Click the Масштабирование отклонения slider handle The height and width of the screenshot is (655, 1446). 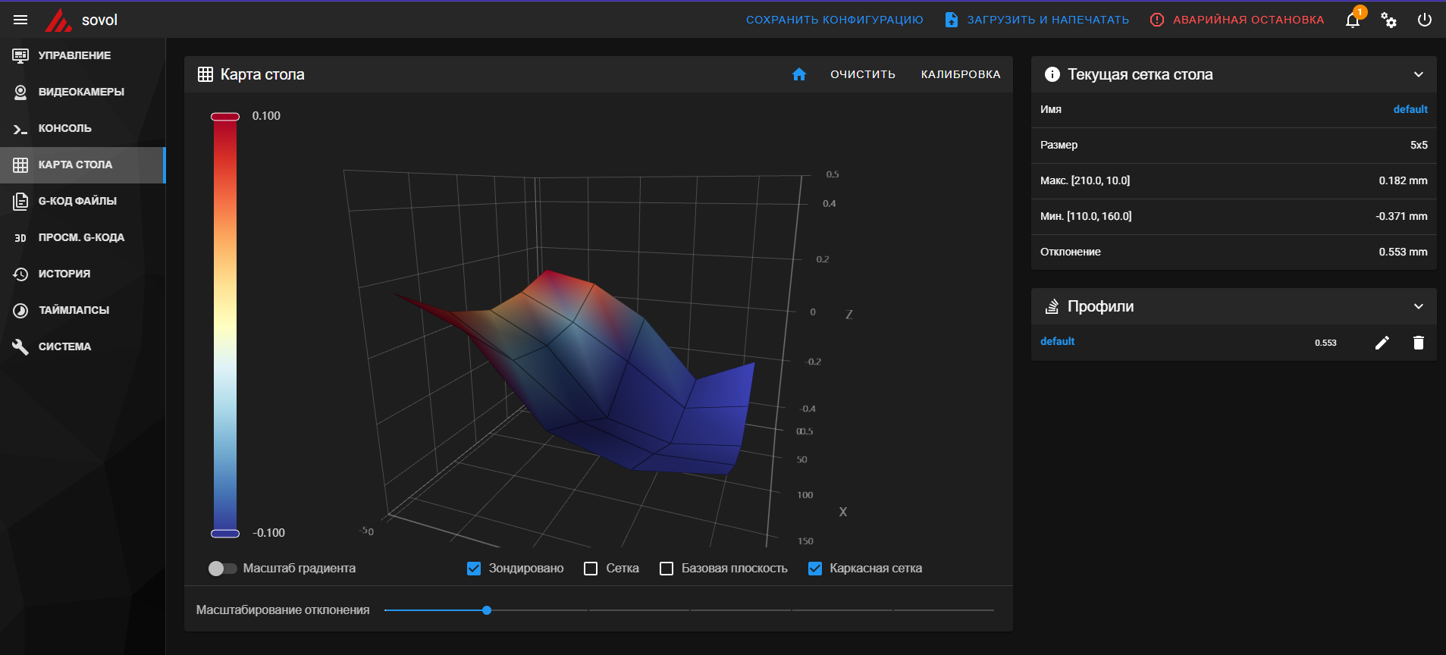487,610
